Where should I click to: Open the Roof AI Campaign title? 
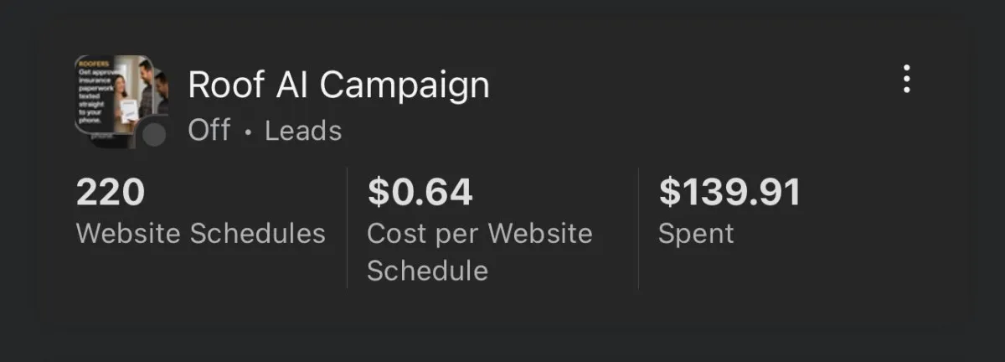(338, 85)
